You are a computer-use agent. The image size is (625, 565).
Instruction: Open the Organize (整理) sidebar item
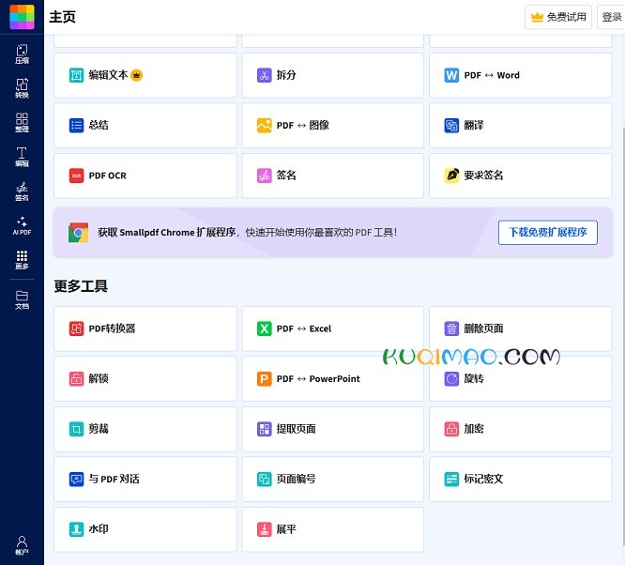(x=22, y=122)
